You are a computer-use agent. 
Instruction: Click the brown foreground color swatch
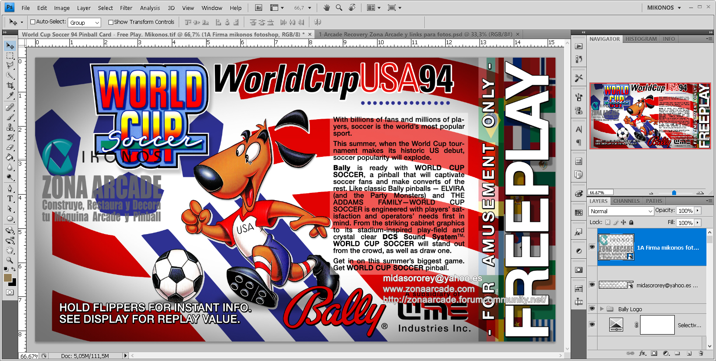click(7, 278)
